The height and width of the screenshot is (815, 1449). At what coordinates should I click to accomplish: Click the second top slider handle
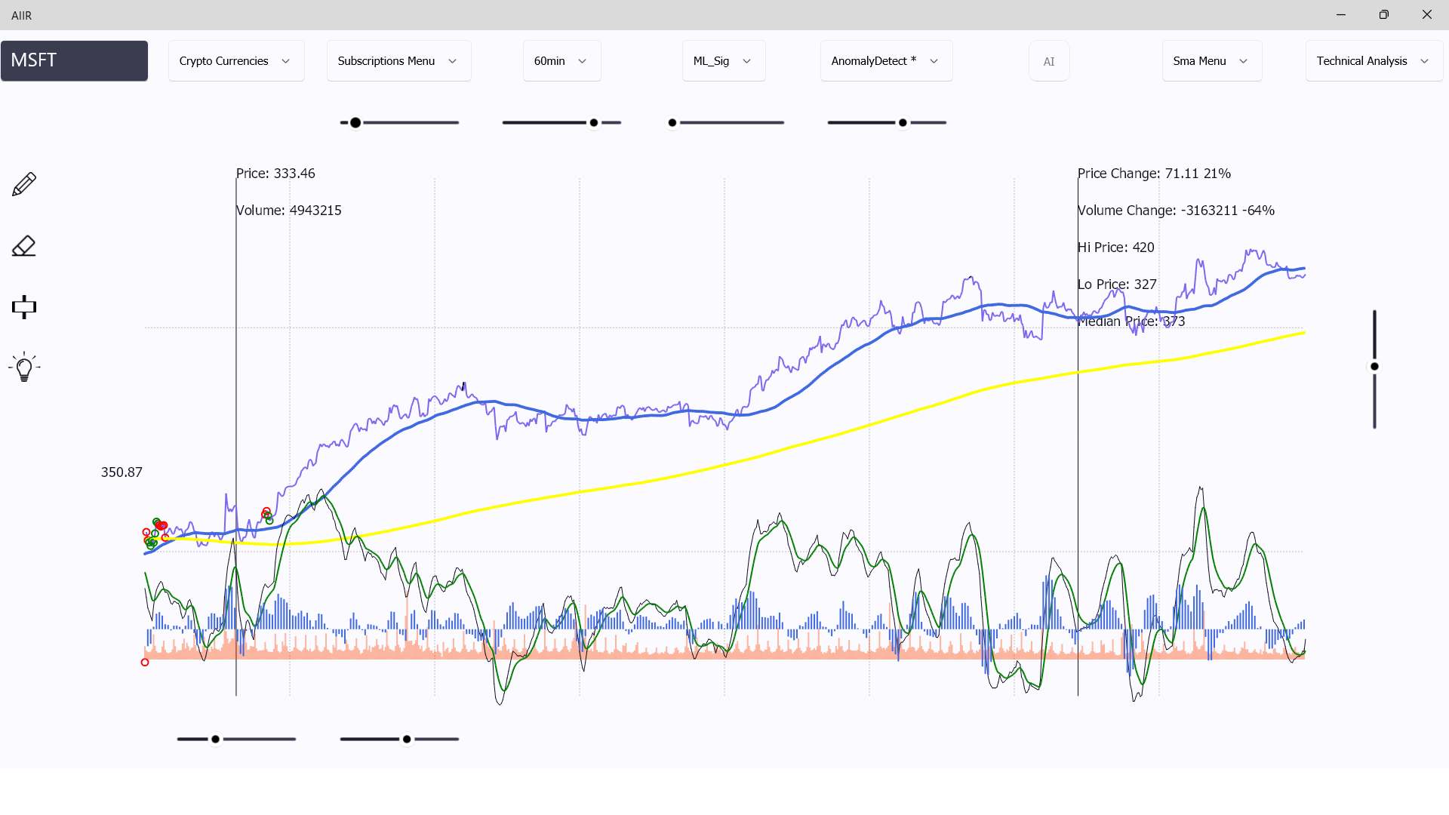coord(594,122)
